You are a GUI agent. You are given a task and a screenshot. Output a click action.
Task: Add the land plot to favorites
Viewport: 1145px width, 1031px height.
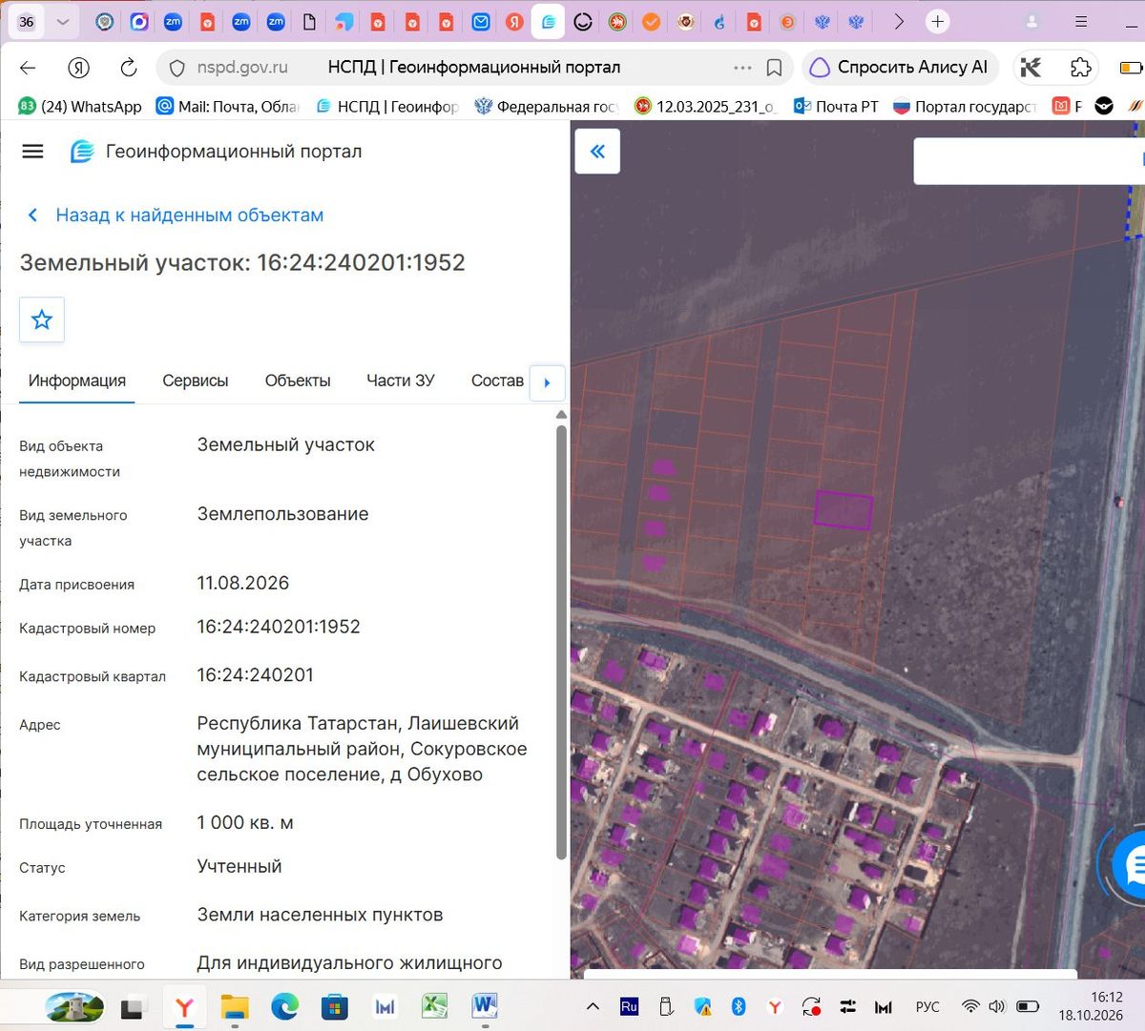coord(42,320)
